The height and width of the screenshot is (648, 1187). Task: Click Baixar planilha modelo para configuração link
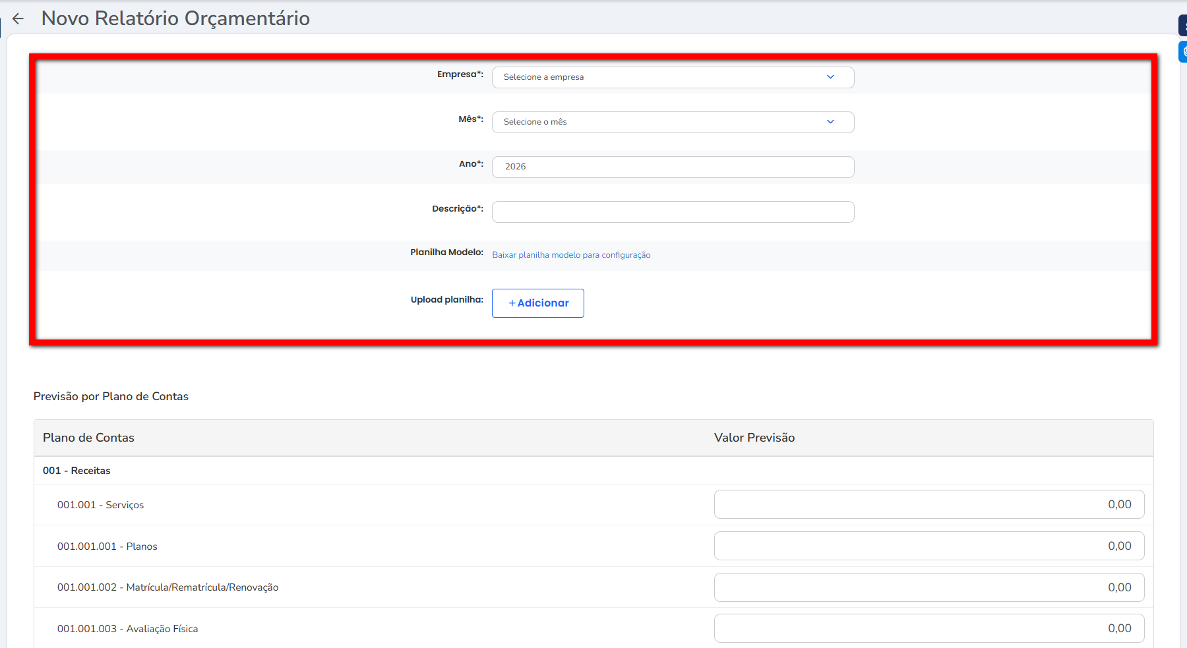[x=571, y=255]
